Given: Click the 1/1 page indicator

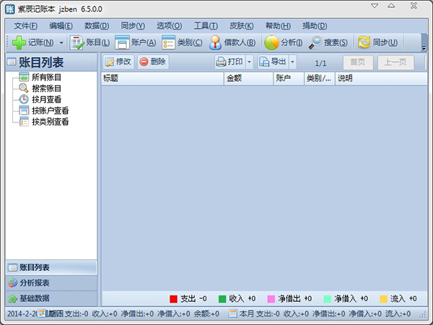Looking at the screenshot, I should (x=320, y=63).
